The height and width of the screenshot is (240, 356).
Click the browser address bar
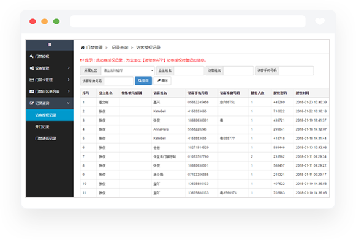187,21
